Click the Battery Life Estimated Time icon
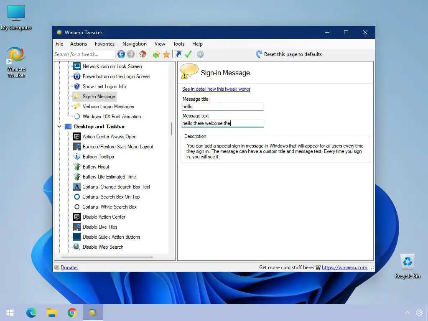 [77, 177]
